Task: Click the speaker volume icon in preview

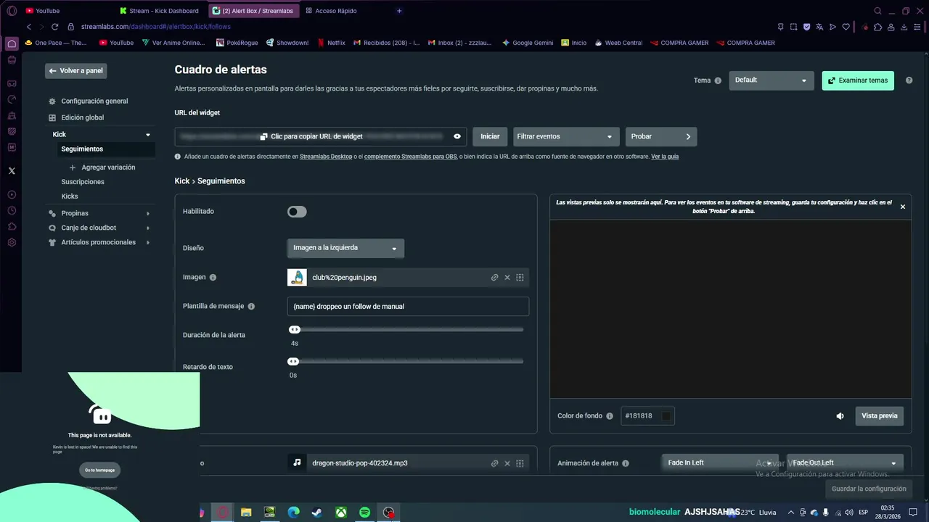Action: (x=840, y=416)
